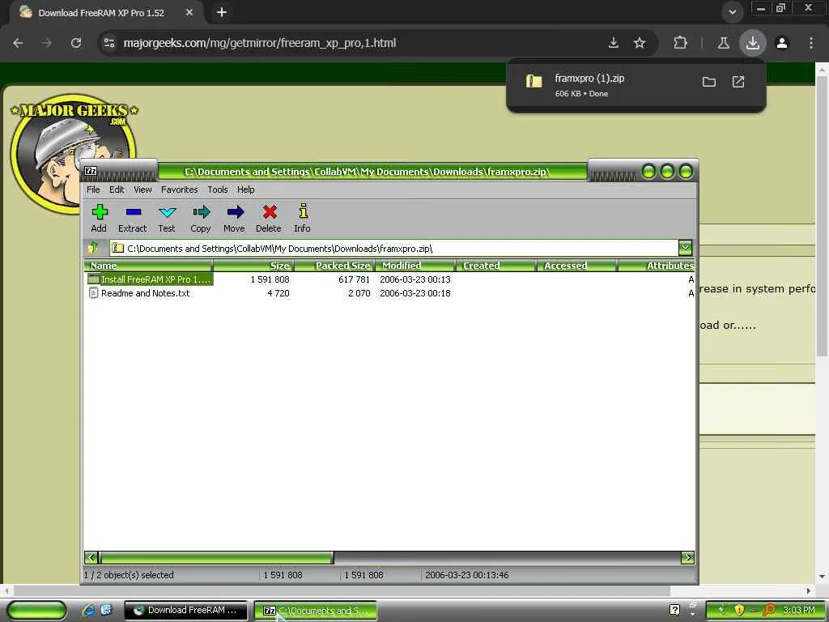
Task: Open the Chrome Labs flask icon
Action: click(x=723, y=43)
